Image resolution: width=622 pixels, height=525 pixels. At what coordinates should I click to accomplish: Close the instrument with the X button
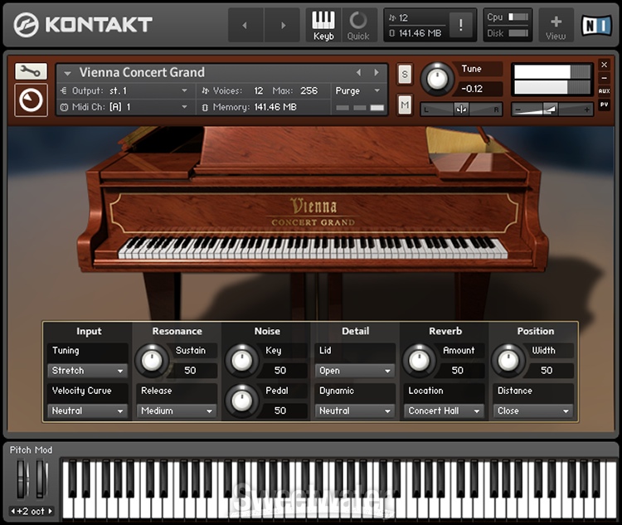click(x=604, y=65)
